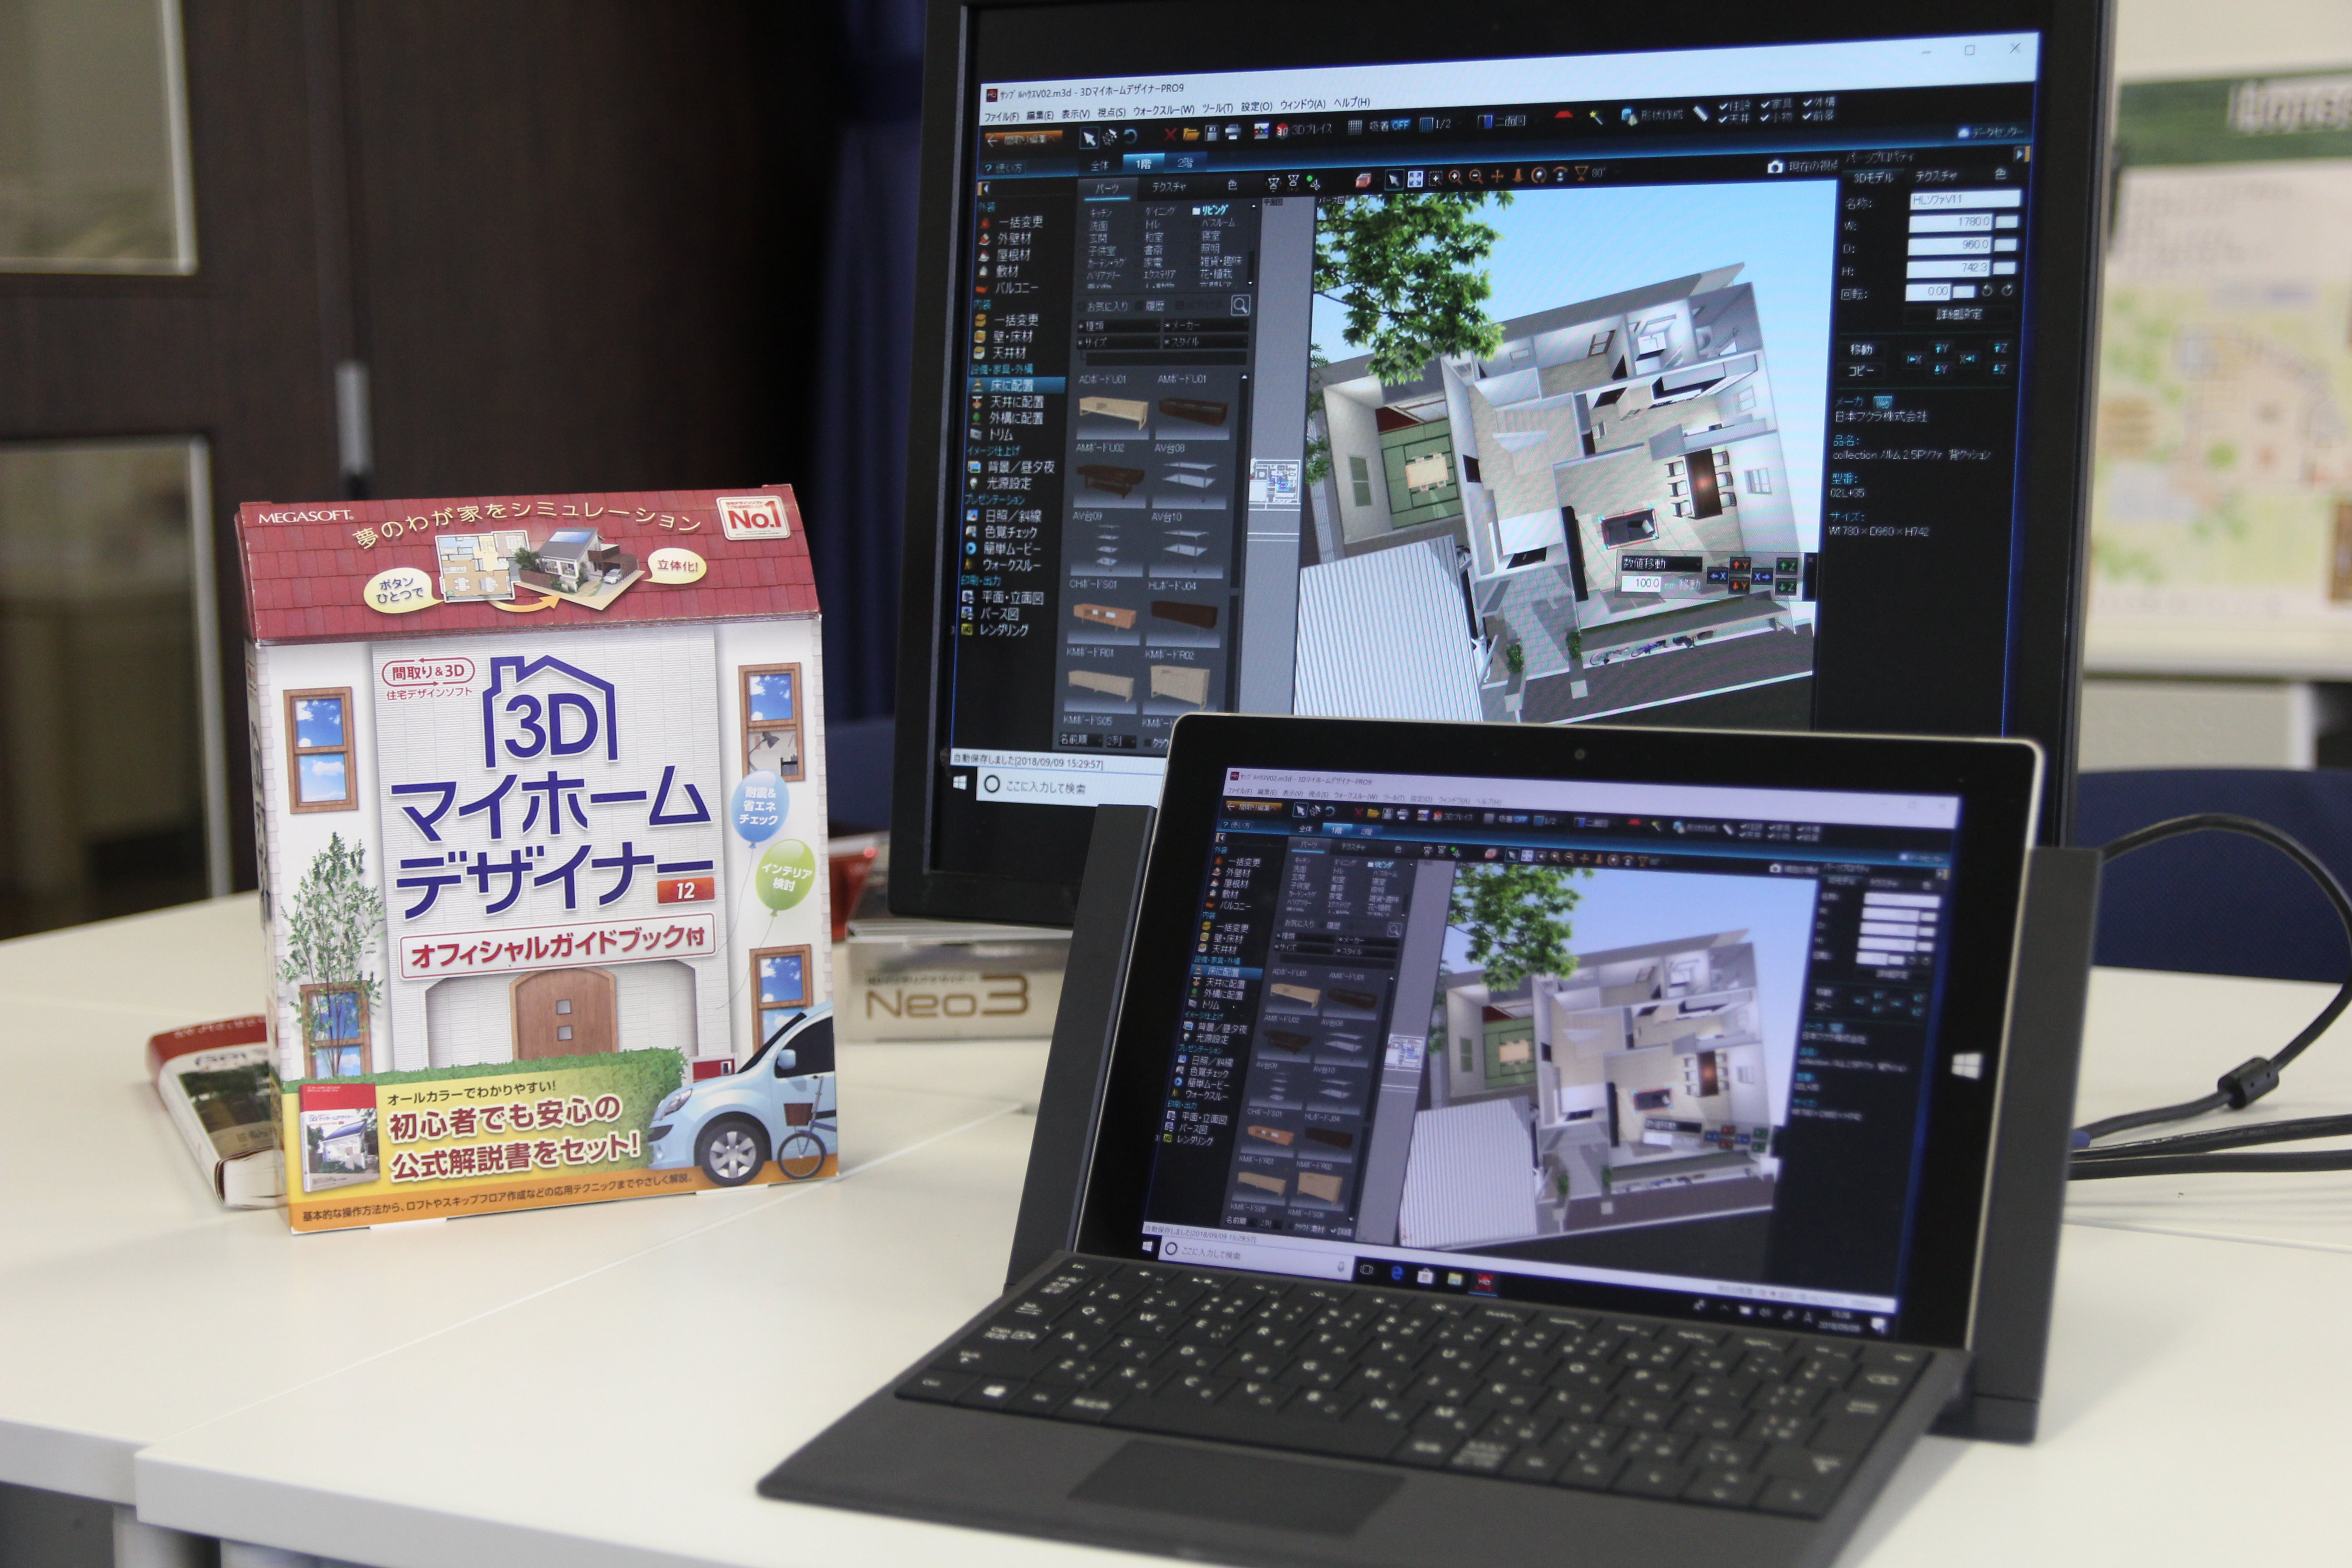The image size is (2352, 1568).
Task: Open the ウォークスルー(W) menu on the monitor
Action: pyautogui.click(x=1164, y=110)
